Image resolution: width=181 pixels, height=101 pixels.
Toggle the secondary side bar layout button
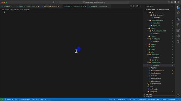coord(175,2)
